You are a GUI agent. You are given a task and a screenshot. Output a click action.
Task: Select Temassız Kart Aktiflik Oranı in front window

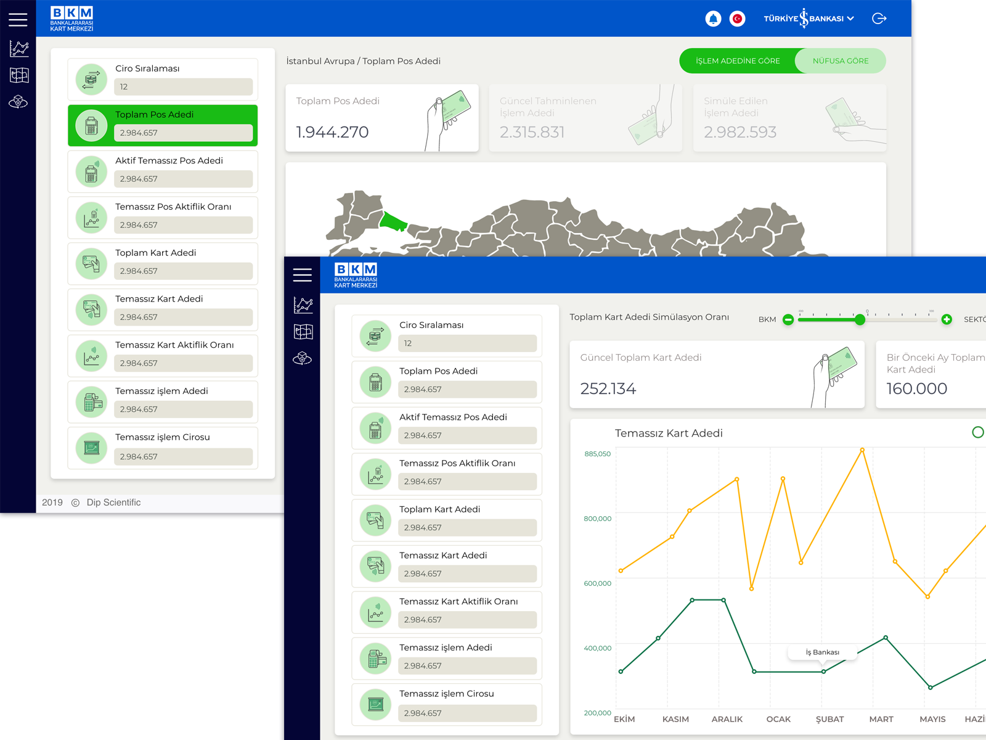pos(447,612)
